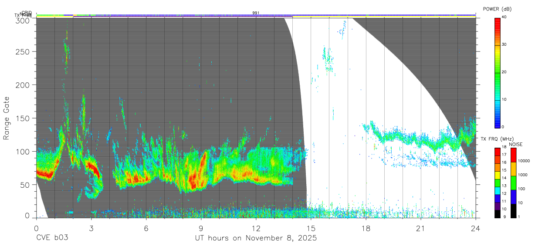Click the 250 tick on the Range Gate axis
The height and width of the screenshot is (247, 535).
coord(23,51)
